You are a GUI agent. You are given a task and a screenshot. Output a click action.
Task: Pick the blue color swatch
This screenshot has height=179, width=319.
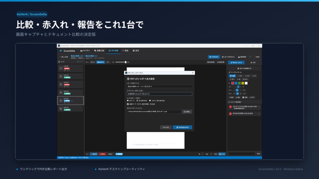coord(236,83)
